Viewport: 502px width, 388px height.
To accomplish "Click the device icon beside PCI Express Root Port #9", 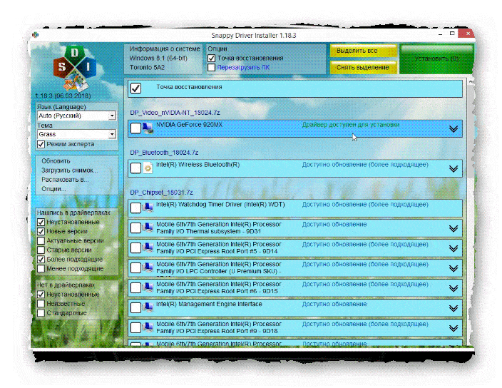I will (x=148, y=327).
